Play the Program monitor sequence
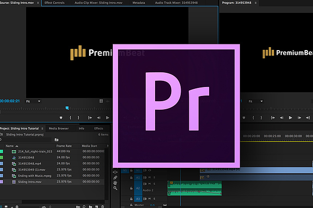 (x=290, y=118)
